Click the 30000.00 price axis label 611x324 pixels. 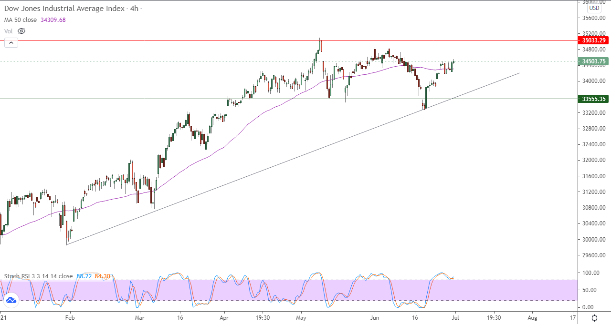point(594,239)
